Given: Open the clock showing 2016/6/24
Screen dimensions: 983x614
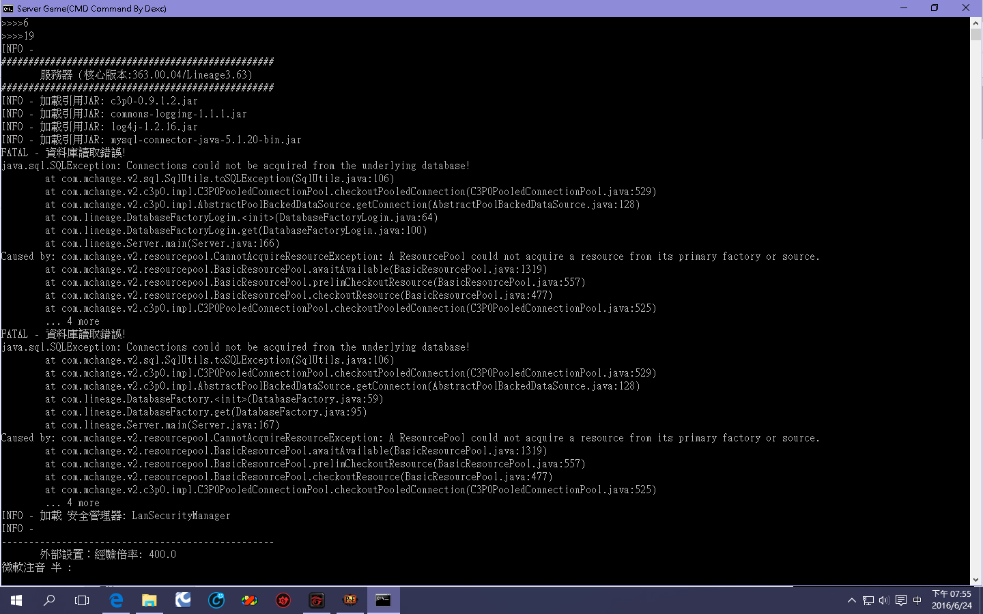Looking at the screenshot, I should click(x=952, y=600).
